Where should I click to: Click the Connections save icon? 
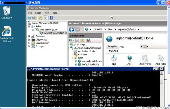click(x=77, y=40)
